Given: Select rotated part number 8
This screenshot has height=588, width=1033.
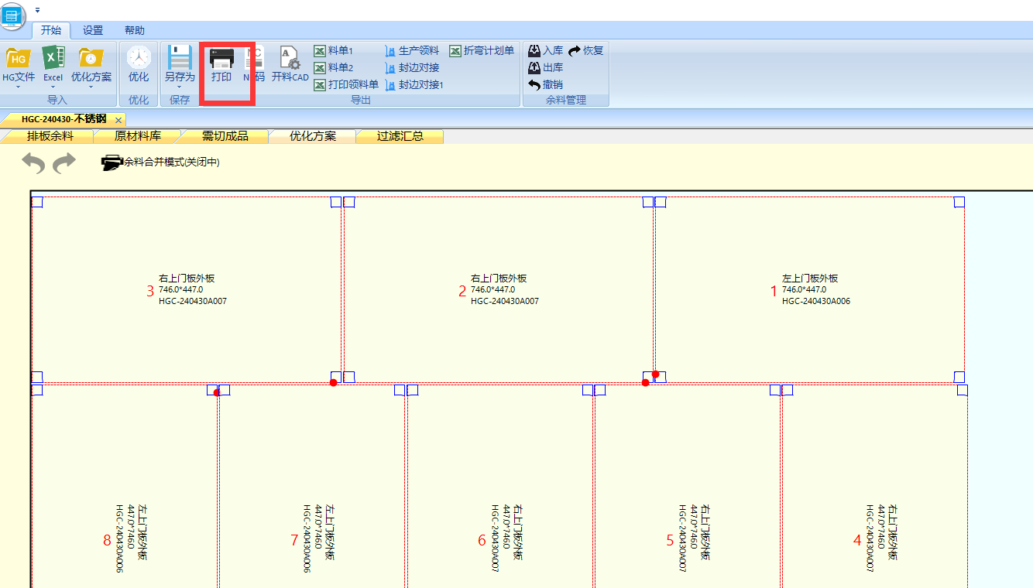Looking at the screenshot, I should [x=125, y=487].
